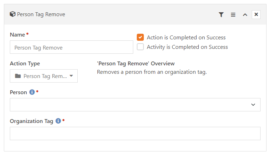Delete action using the X button

[256, 14]
